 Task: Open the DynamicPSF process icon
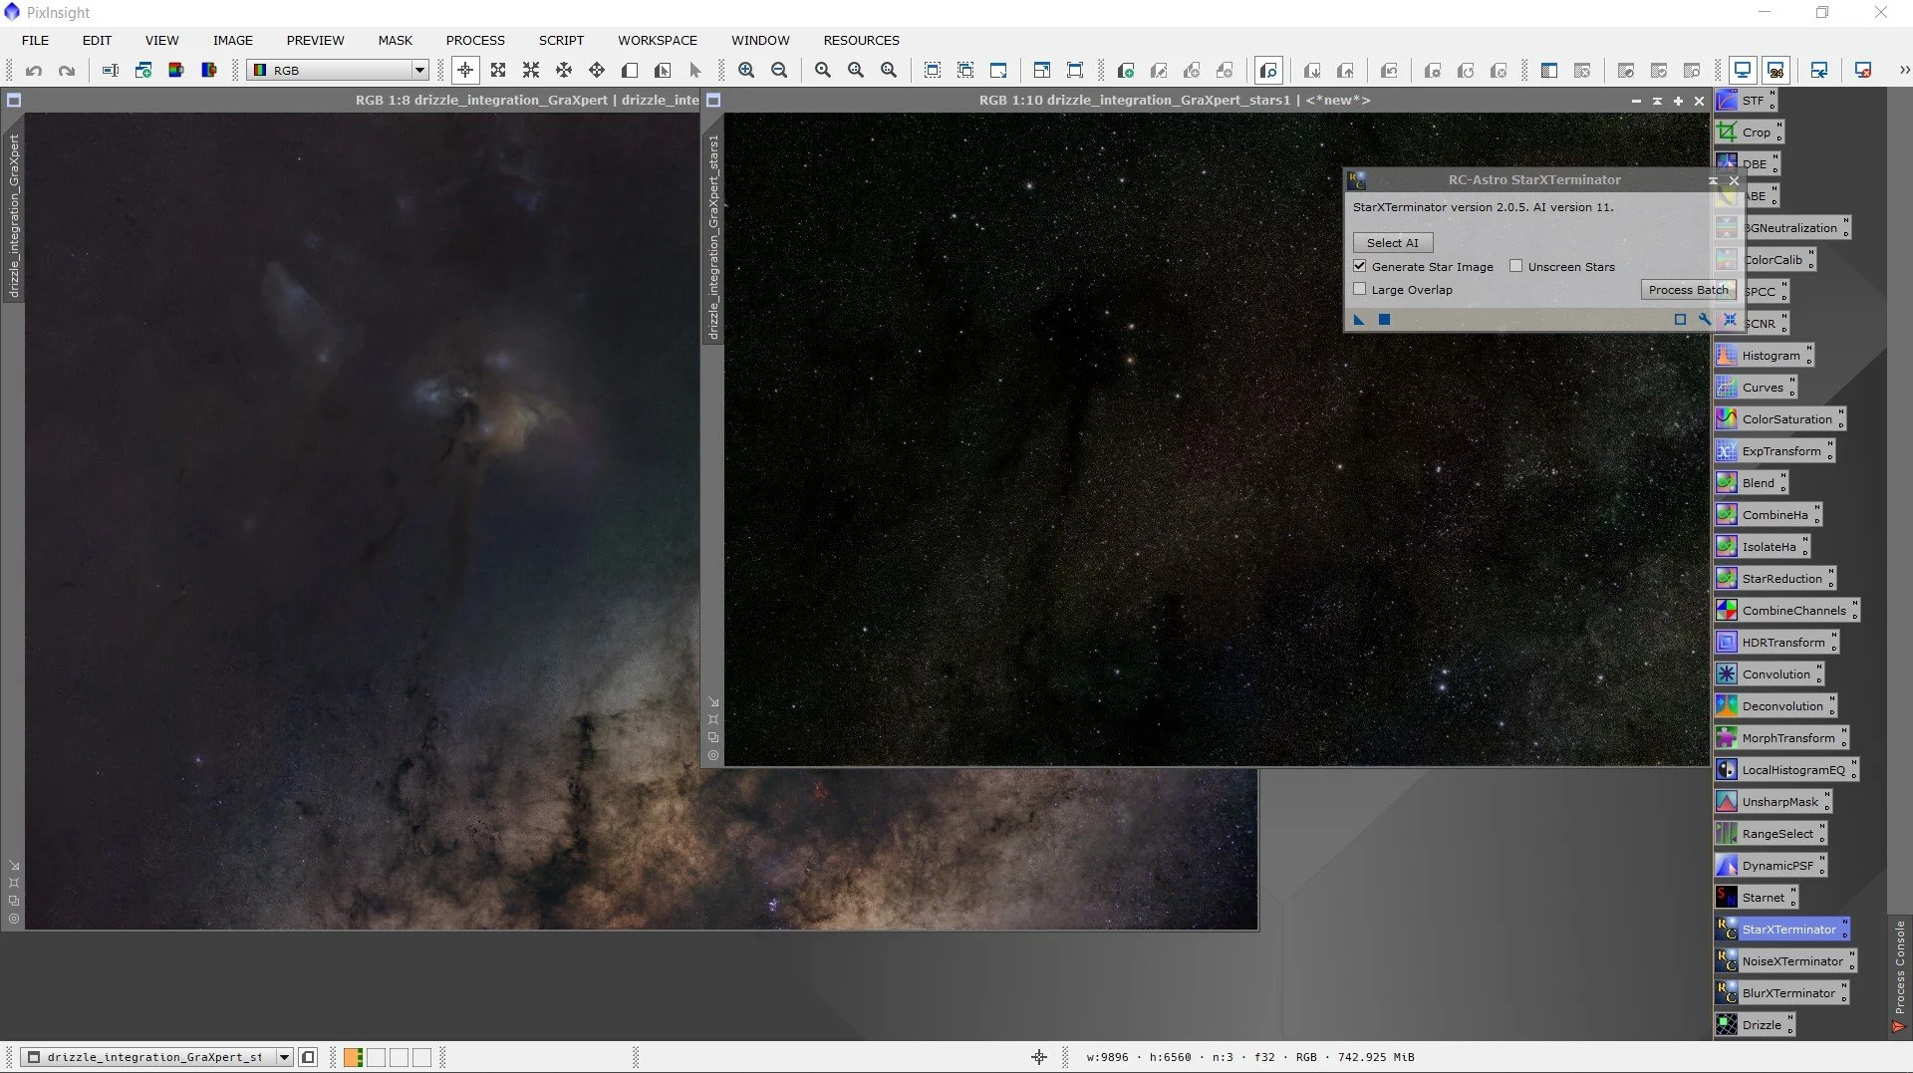[x=1771, y=866]
